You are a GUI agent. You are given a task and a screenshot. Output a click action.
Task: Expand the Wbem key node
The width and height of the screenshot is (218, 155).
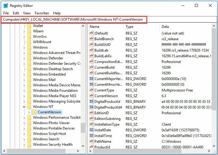click(x=24, y=31)
